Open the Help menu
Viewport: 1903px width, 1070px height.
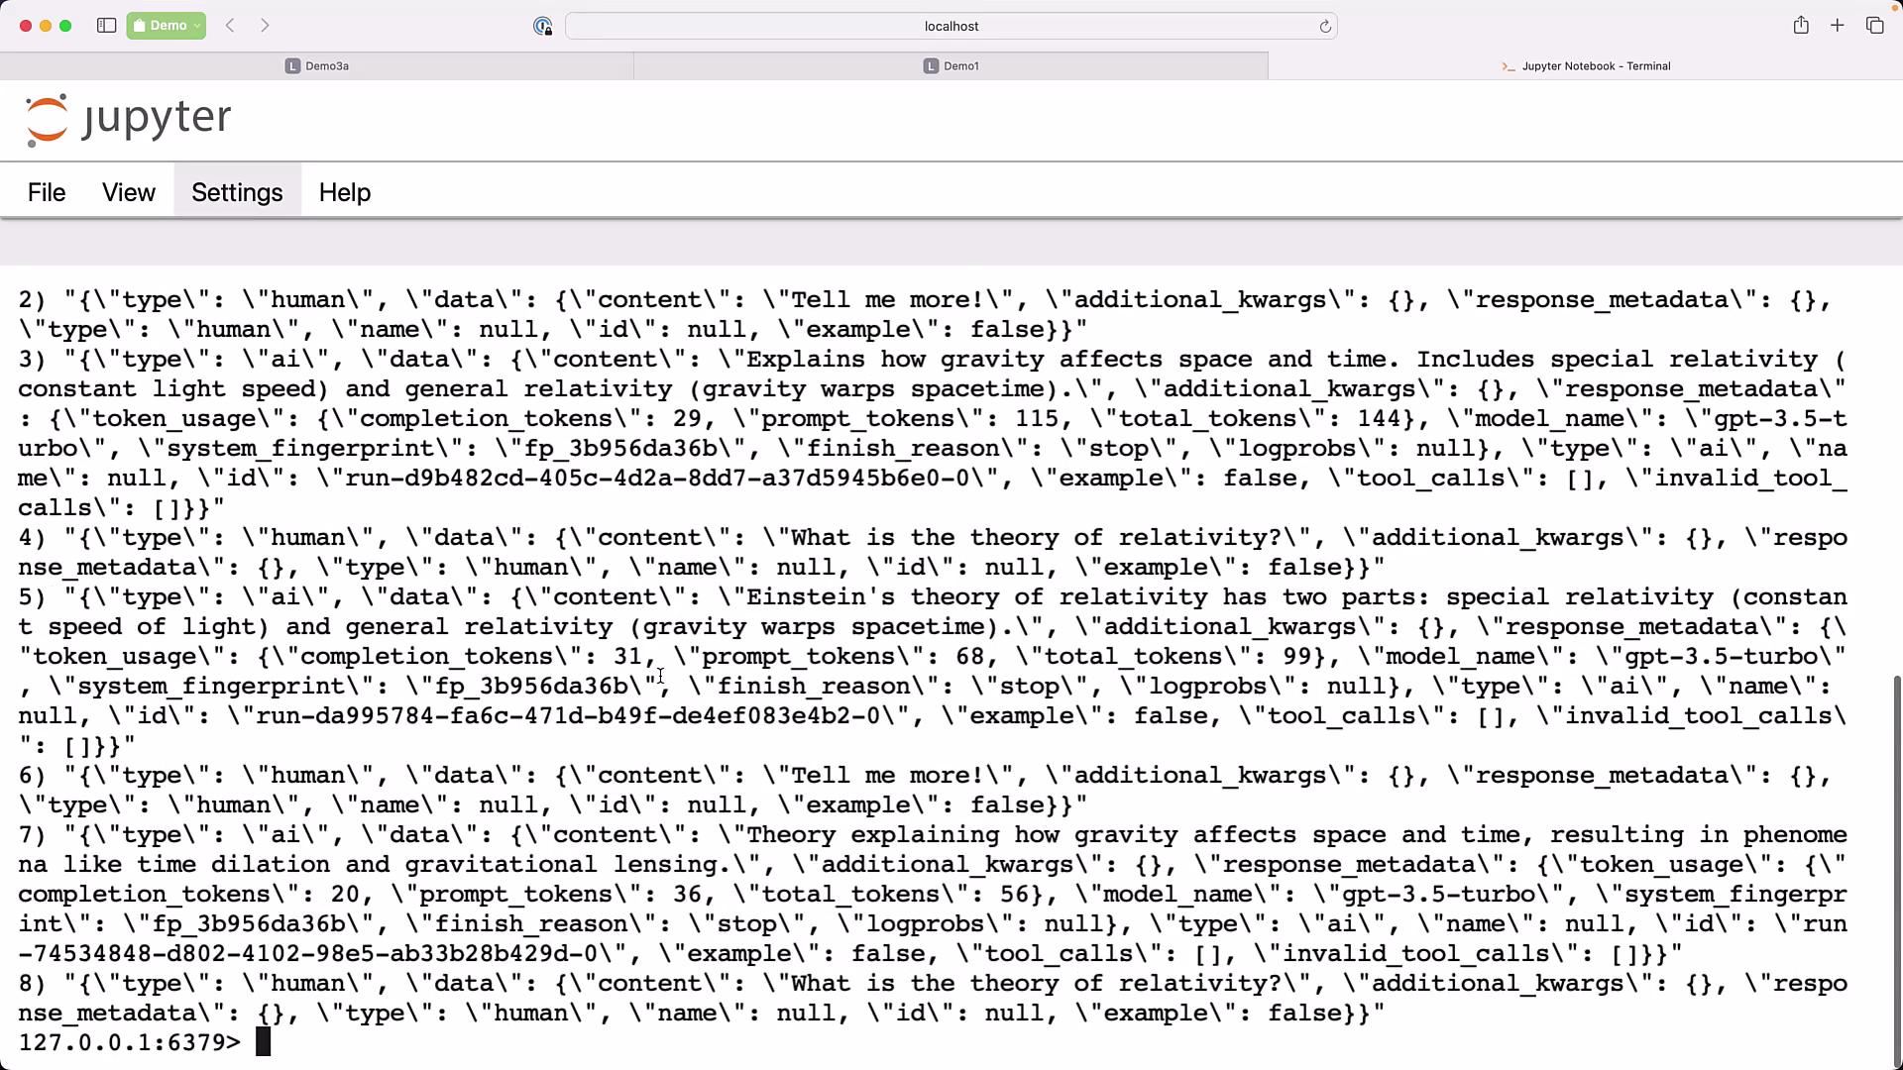(x=345, y=192)
